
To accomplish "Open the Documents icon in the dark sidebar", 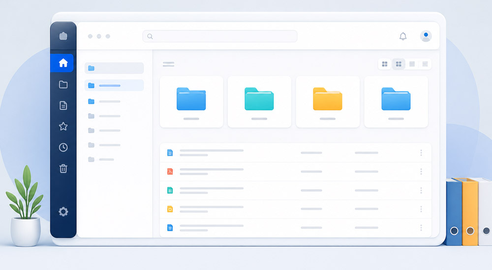I will pos(63,106).
